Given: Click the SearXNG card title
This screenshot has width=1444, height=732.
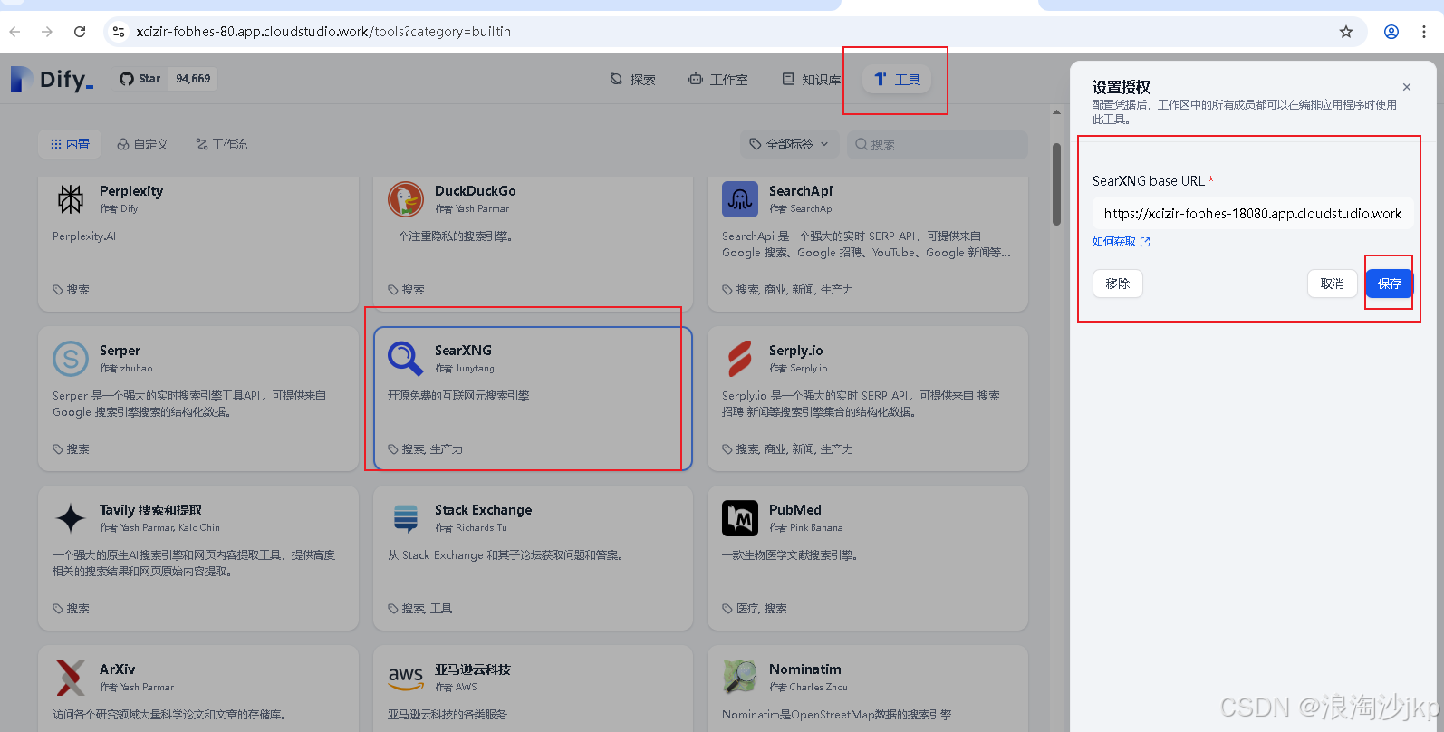Looking at the screenshot, I should click(463, 351).
